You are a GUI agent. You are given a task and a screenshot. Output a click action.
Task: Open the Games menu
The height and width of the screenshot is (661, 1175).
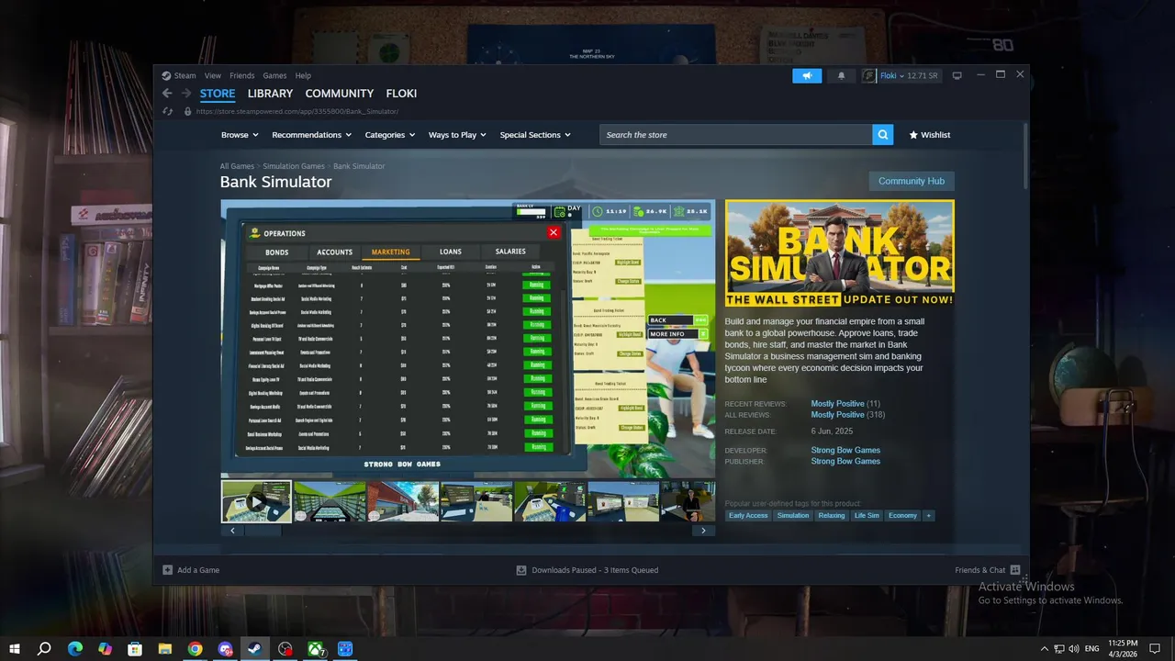pos(274,75)
